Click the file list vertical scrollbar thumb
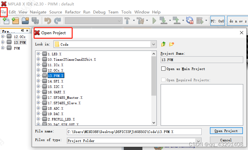The height and width of the screenshot is (150, 248). [x=154, y=76]
